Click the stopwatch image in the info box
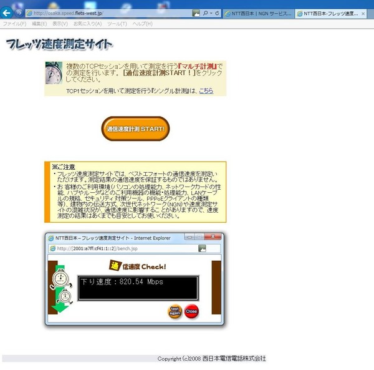The height and width of the screenshot is (370, 374). [x=54, y=73]
